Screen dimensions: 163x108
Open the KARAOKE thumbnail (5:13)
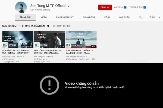coord(49,40)
